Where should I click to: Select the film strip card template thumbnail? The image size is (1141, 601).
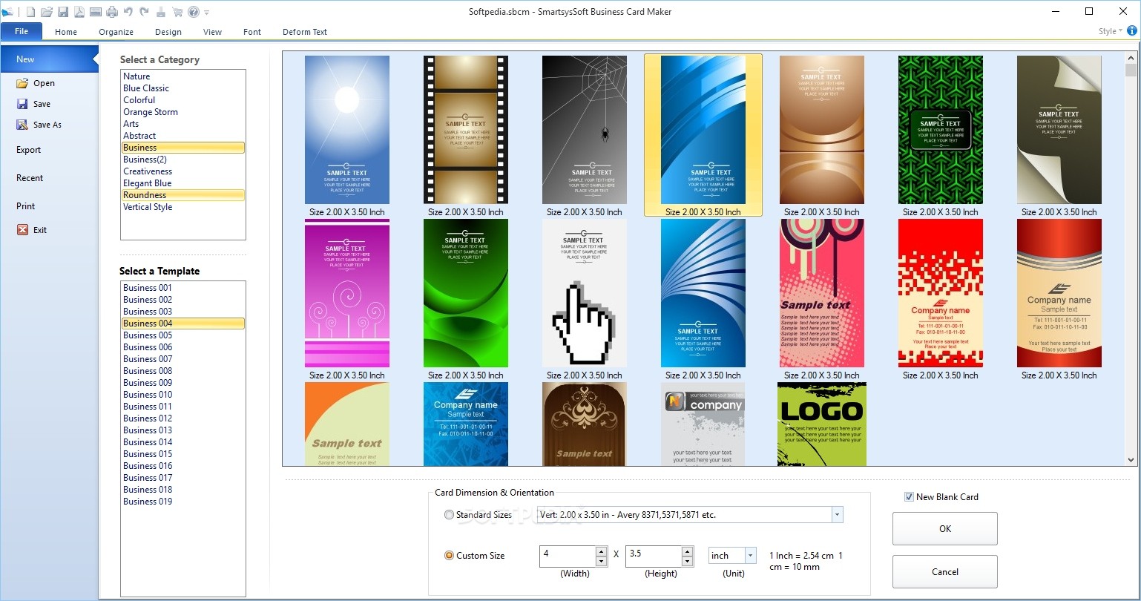466,130
